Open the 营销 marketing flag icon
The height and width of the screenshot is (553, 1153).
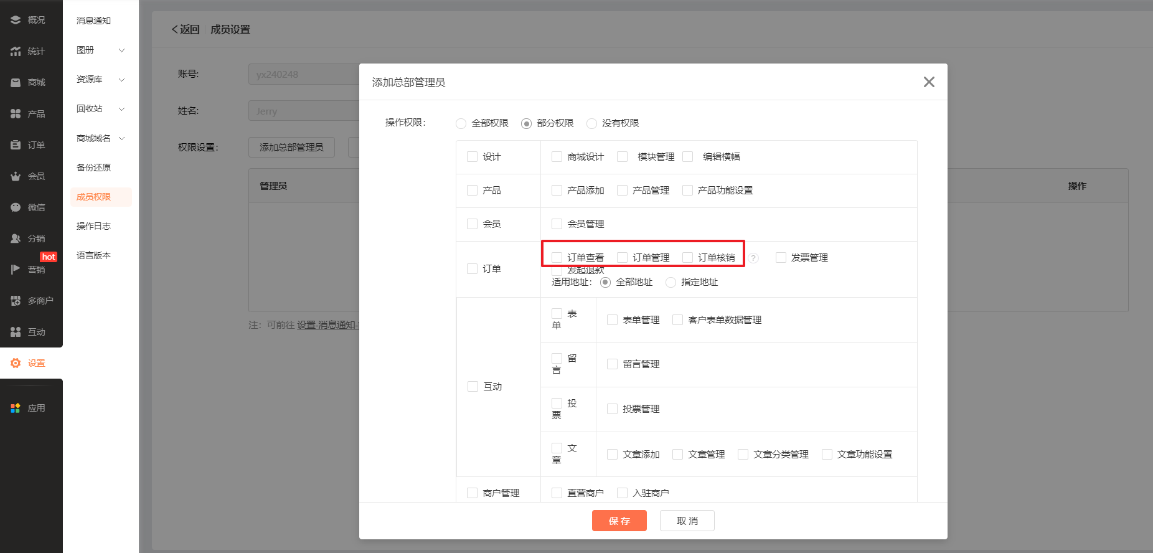pyautogui.click(x=16, y=270)
